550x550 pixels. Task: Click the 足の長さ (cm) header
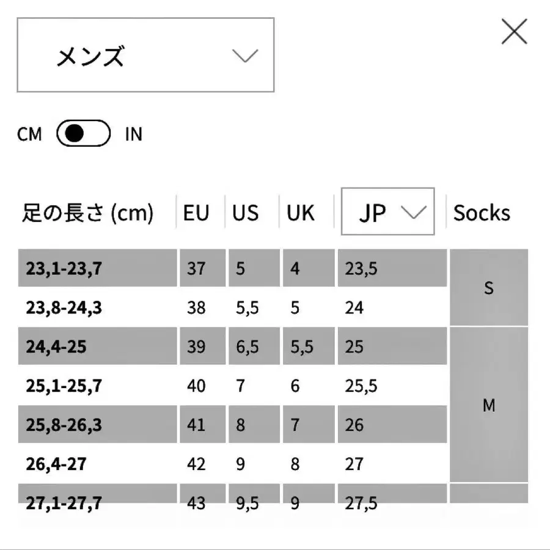(88, 213)
